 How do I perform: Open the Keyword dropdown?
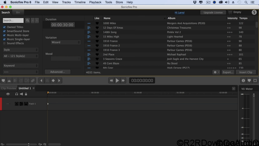[21, 65]
